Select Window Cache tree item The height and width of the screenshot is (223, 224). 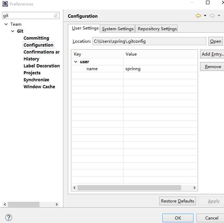click(x=39, y=86)
